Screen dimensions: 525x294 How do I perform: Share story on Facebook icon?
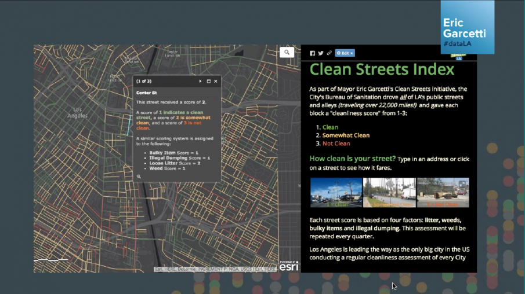[312, 53]
